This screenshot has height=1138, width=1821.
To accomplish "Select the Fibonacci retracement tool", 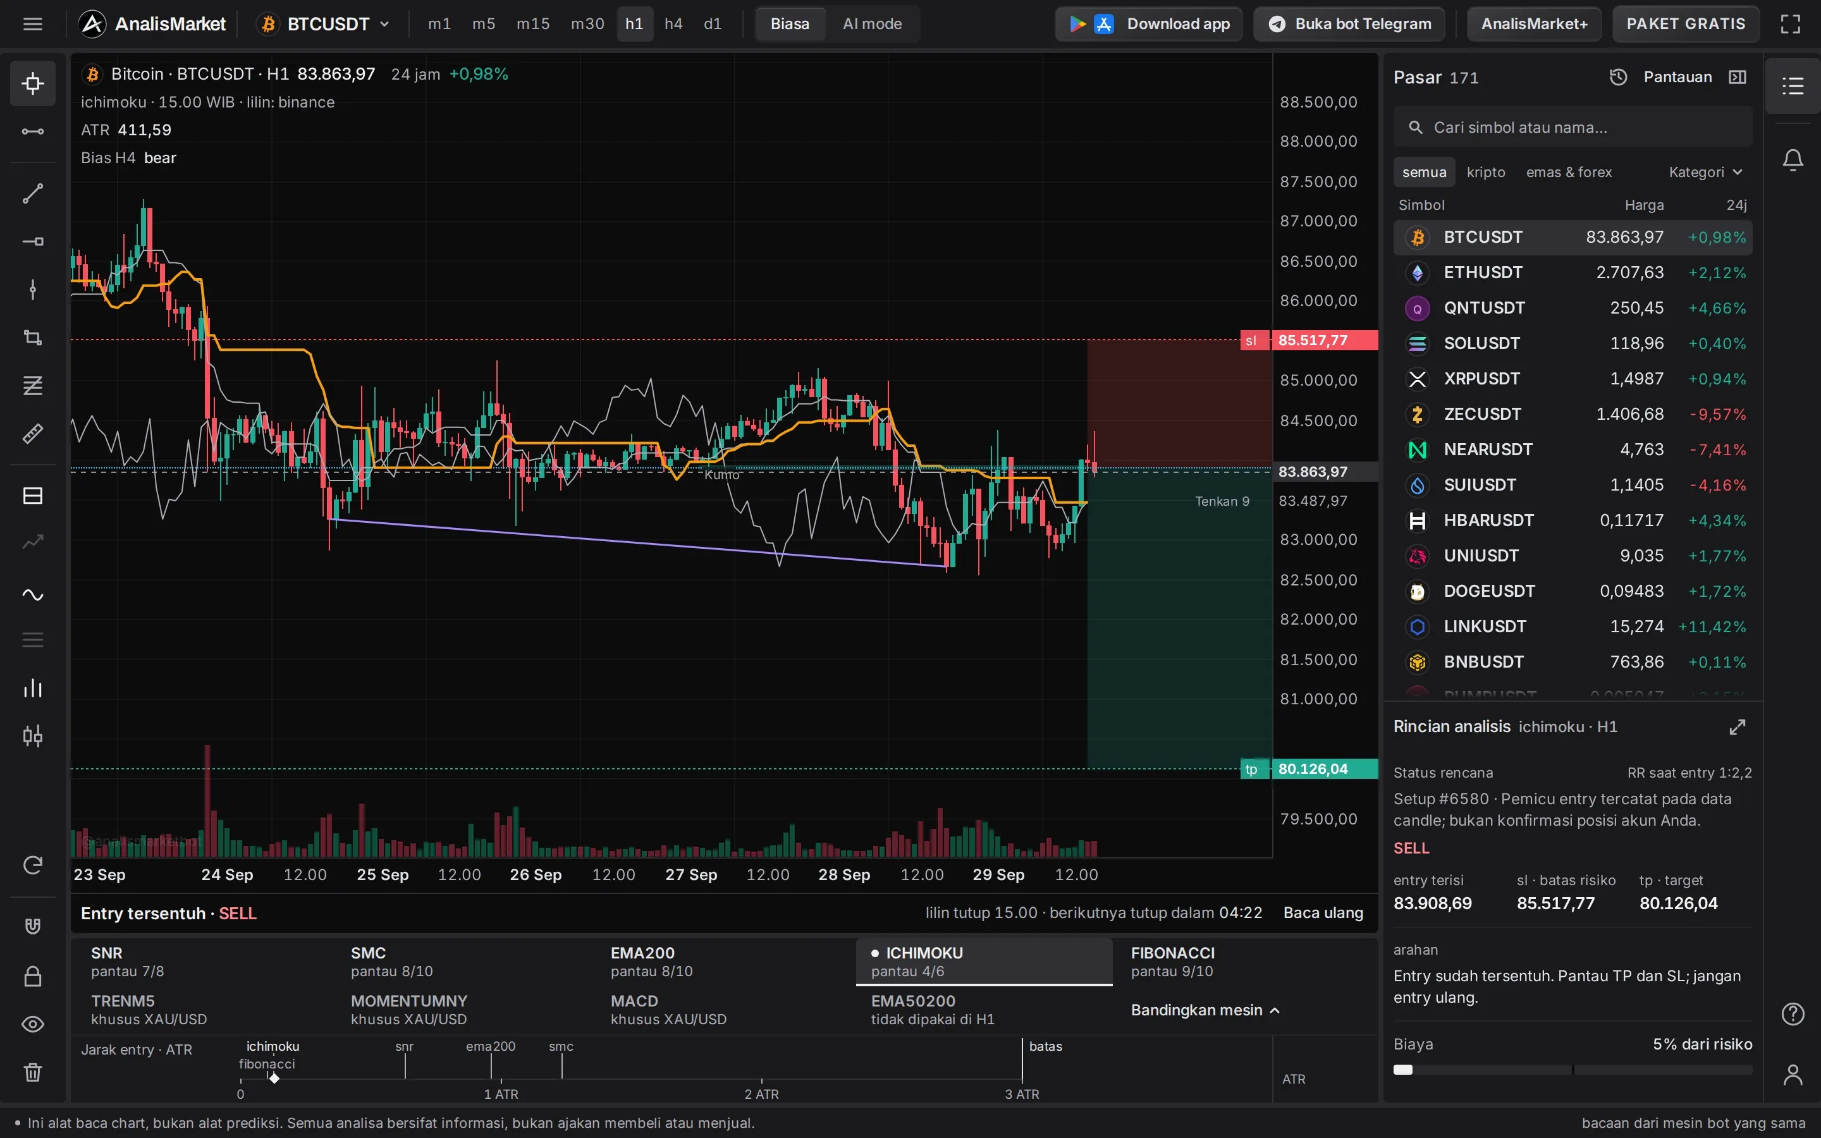I will click(x=32, y=386).
